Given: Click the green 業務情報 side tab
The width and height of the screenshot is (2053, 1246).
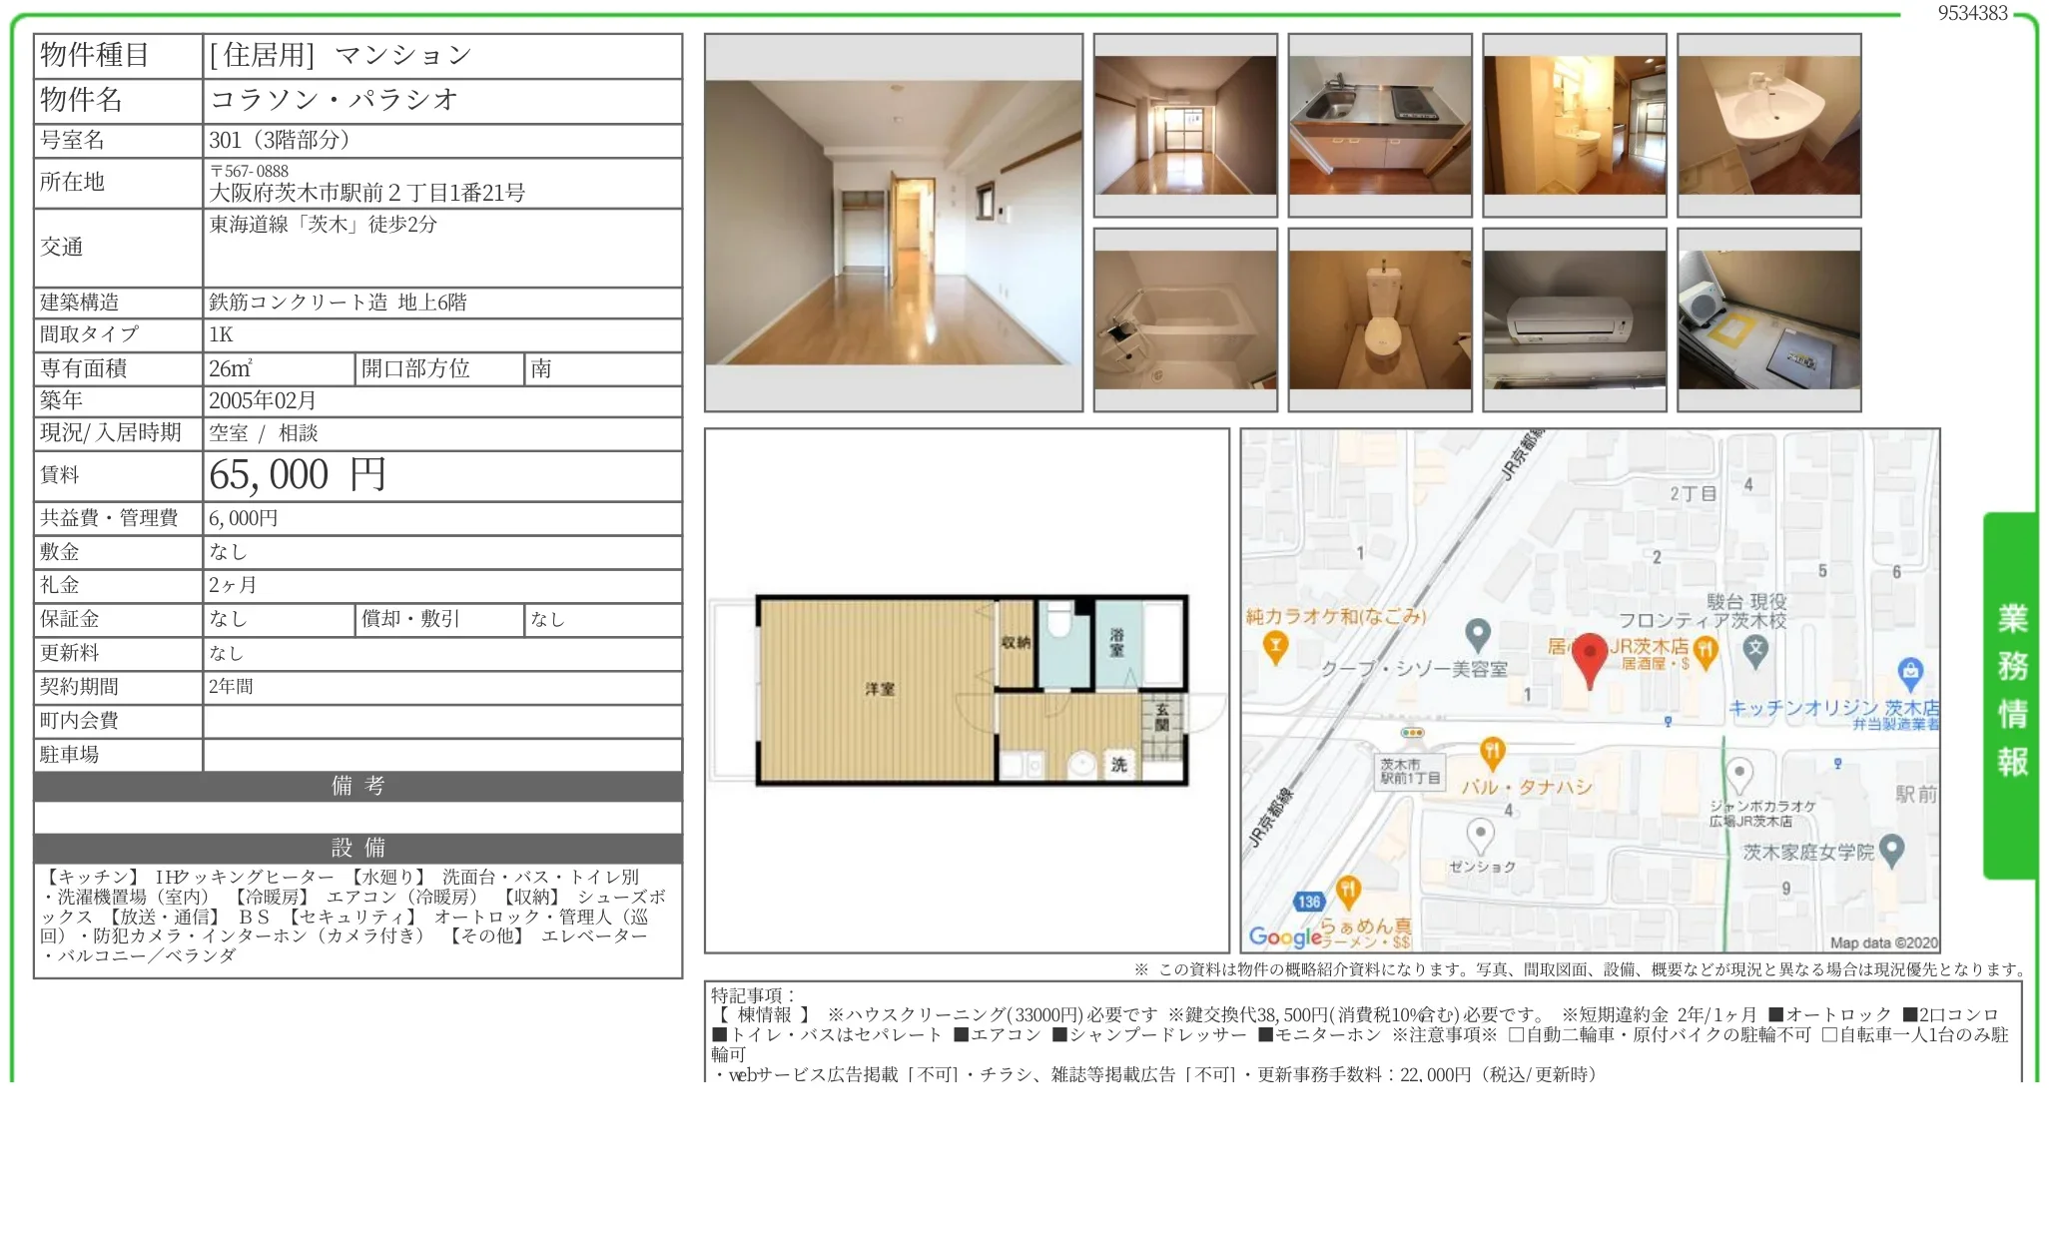Looking at the screenshot, I should click(2011, 695).
